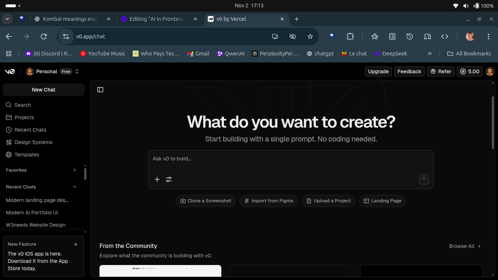498x280 pixels.
Task: Open chat 'Modern AI Portfolio UI'
Action: coord(32,213)
